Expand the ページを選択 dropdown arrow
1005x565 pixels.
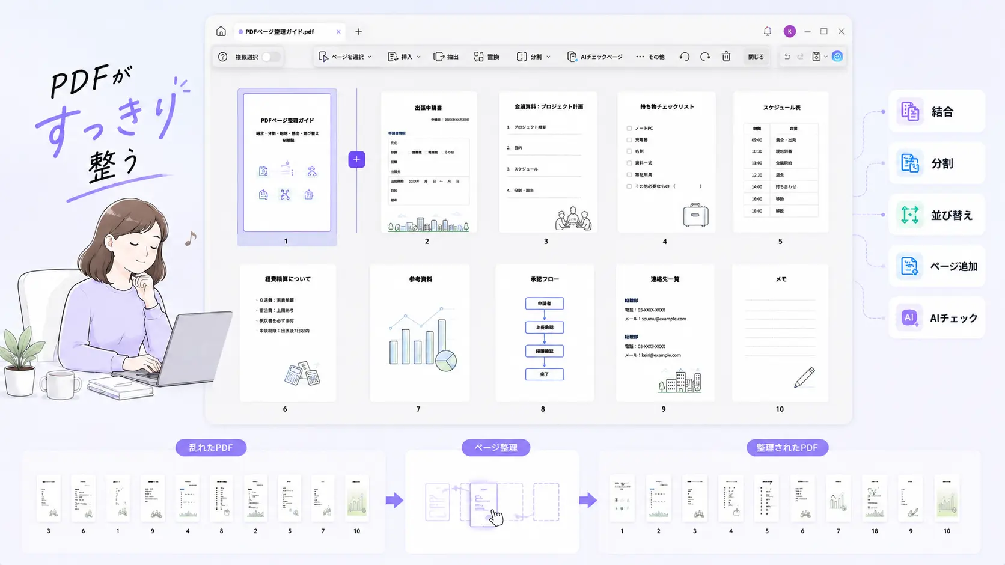[370, 56]
